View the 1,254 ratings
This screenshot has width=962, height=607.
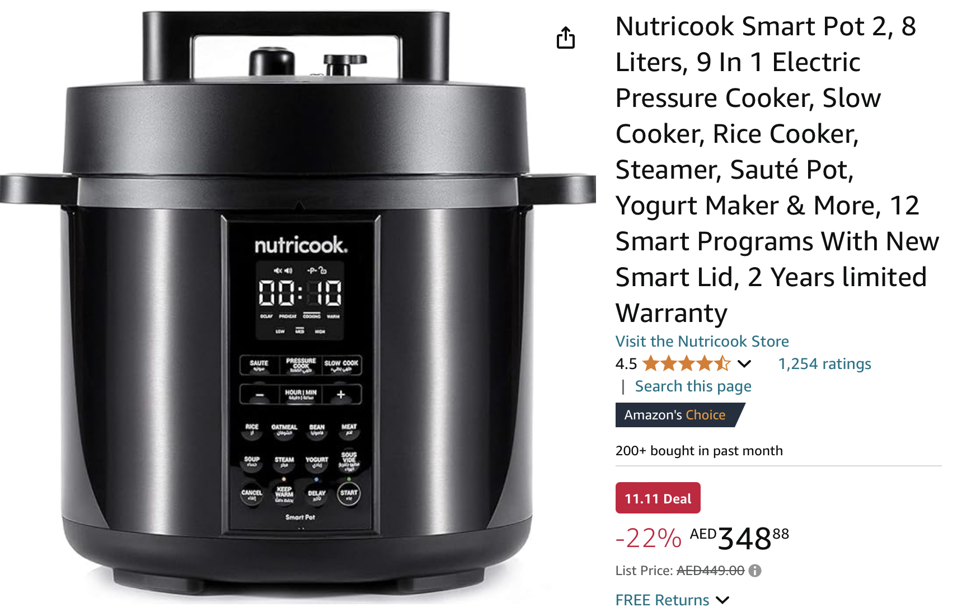[824, 364]
